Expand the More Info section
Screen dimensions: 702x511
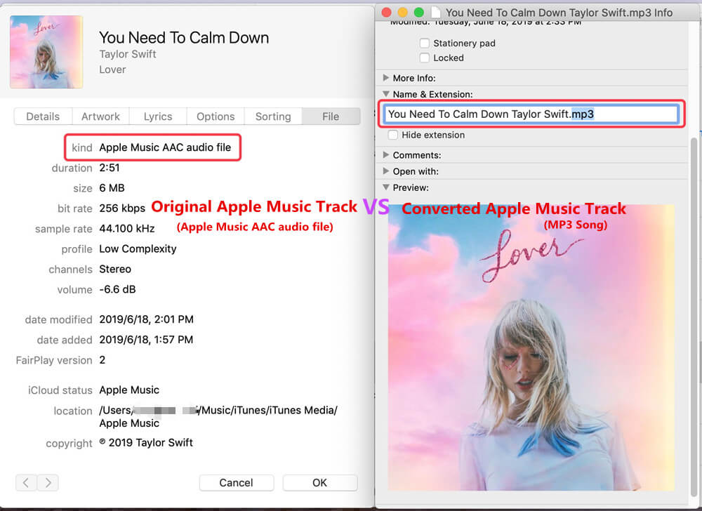(386, 78)
